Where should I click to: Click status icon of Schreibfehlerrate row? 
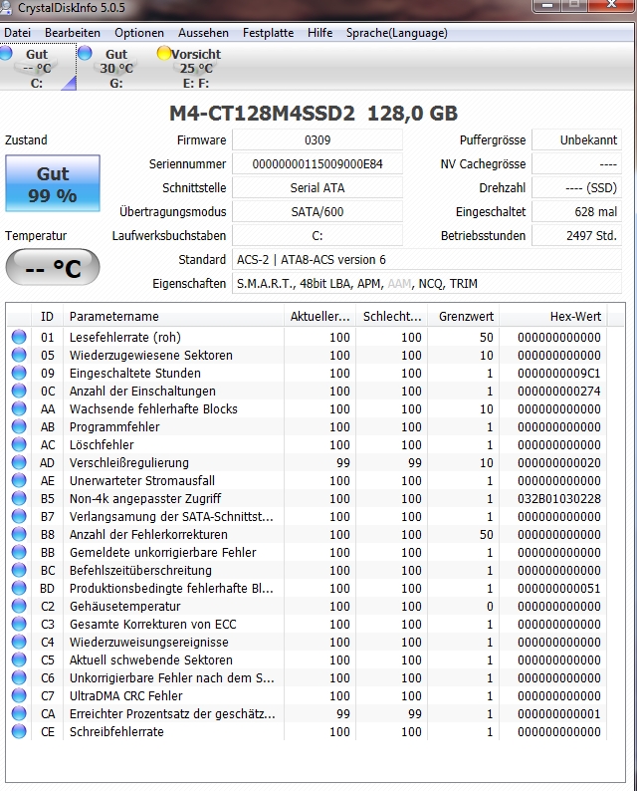point(19,731)
